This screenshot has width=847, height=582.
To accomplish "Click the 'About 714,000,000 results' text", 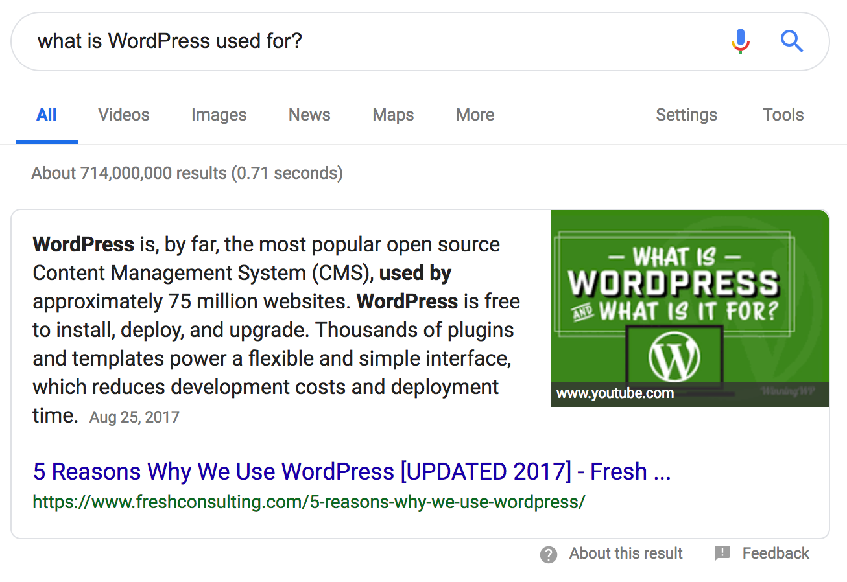I will [187, 174].
